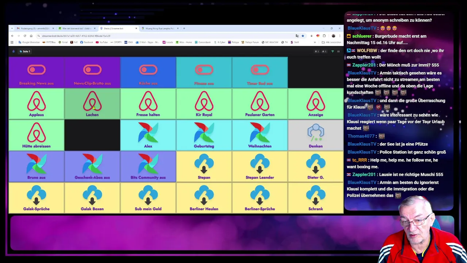Toggle the Breaking News aus switch

(x=36, y=73)
